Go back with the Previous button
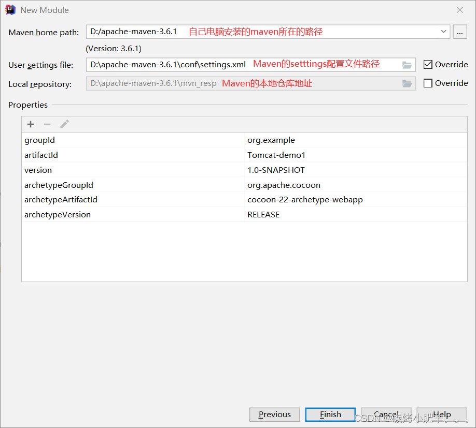476x428 pixels. coord(274,415)
